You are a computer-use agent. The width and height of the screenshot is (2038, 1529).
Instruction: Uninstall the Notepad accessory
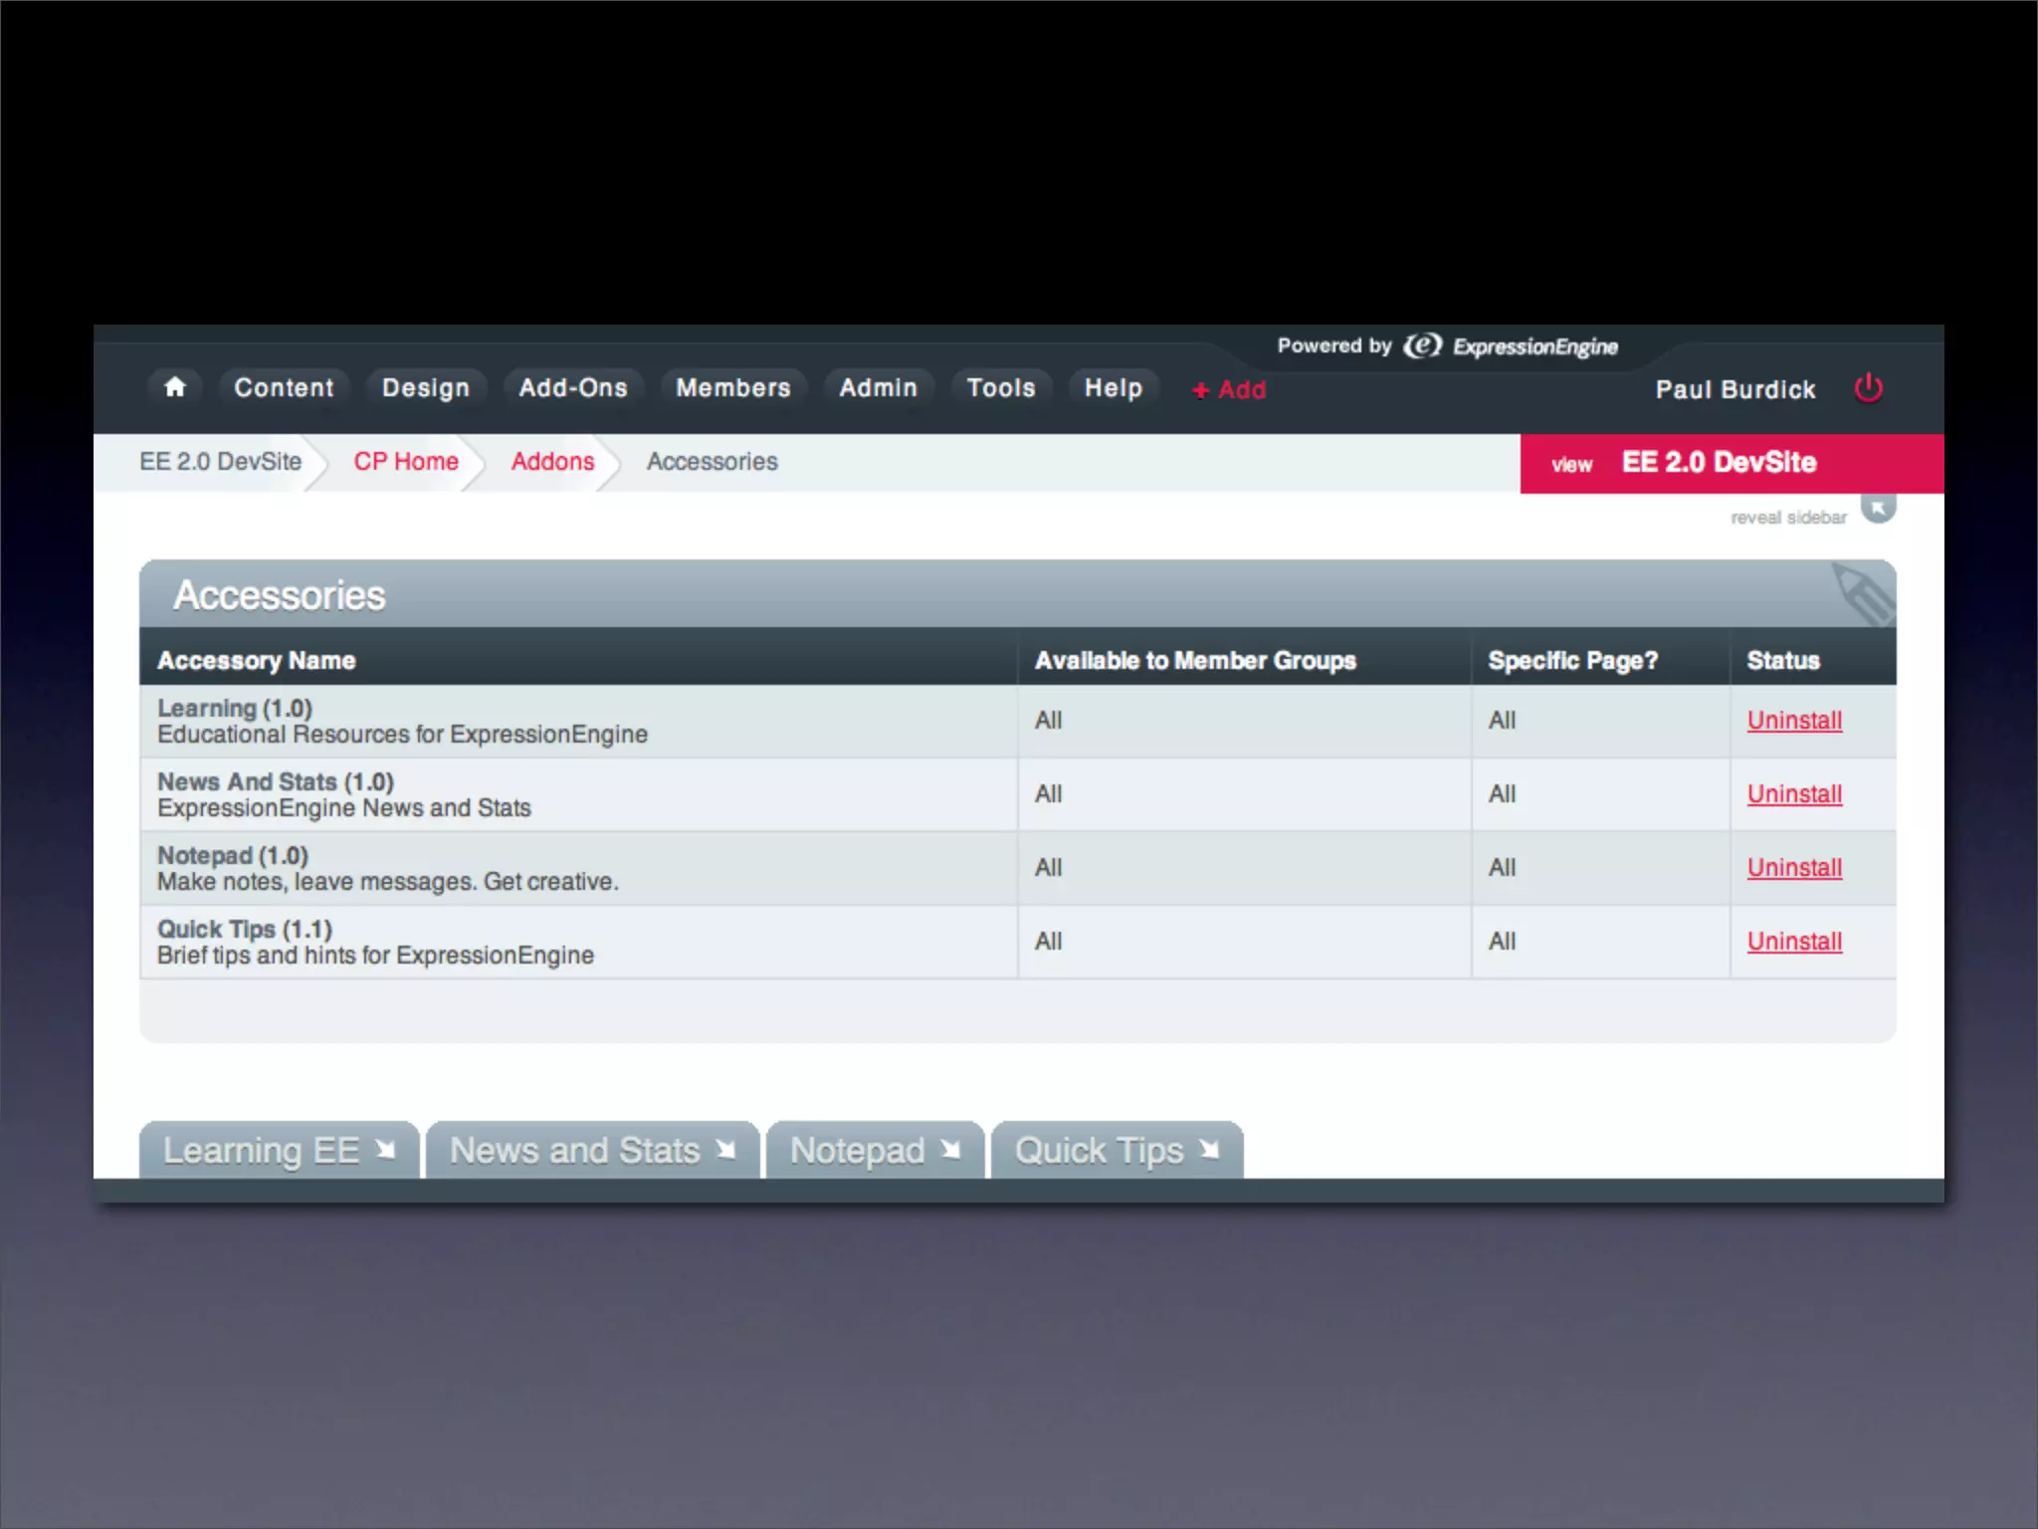point(1794,868)
